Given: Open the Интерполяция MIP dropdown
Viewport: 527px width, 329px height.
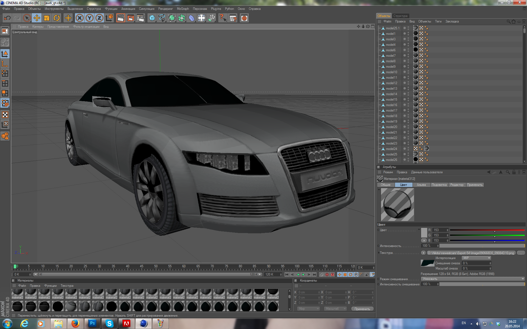Looking at the screenshot, I should 476,258.
